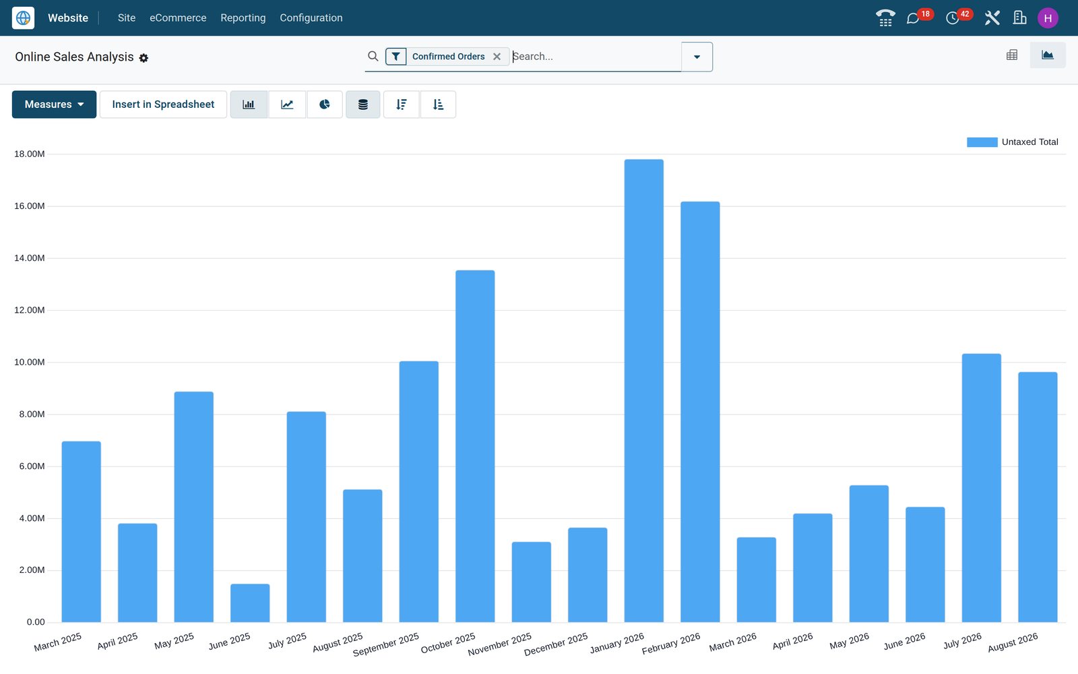Click the Online Sales Analysis title
The width and height of the screenshot is (1078, 674).
click(74, 57)
